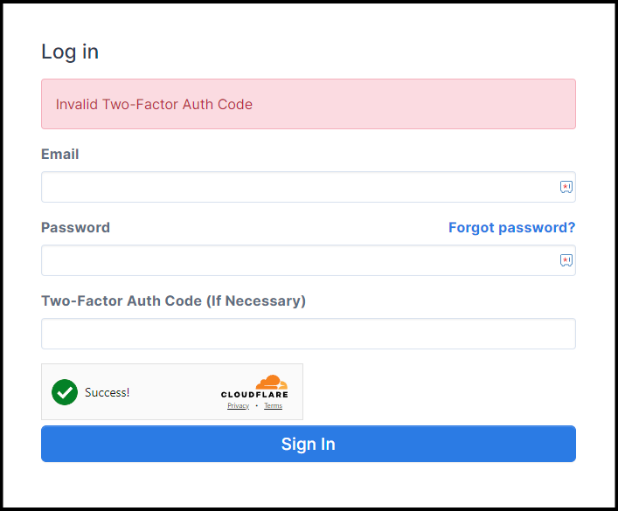Click the password manager icon in Password field
This screenshot has height=511, width=618.
566,260
